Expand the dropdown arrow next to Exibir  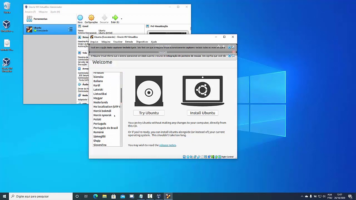pos(121,19)
